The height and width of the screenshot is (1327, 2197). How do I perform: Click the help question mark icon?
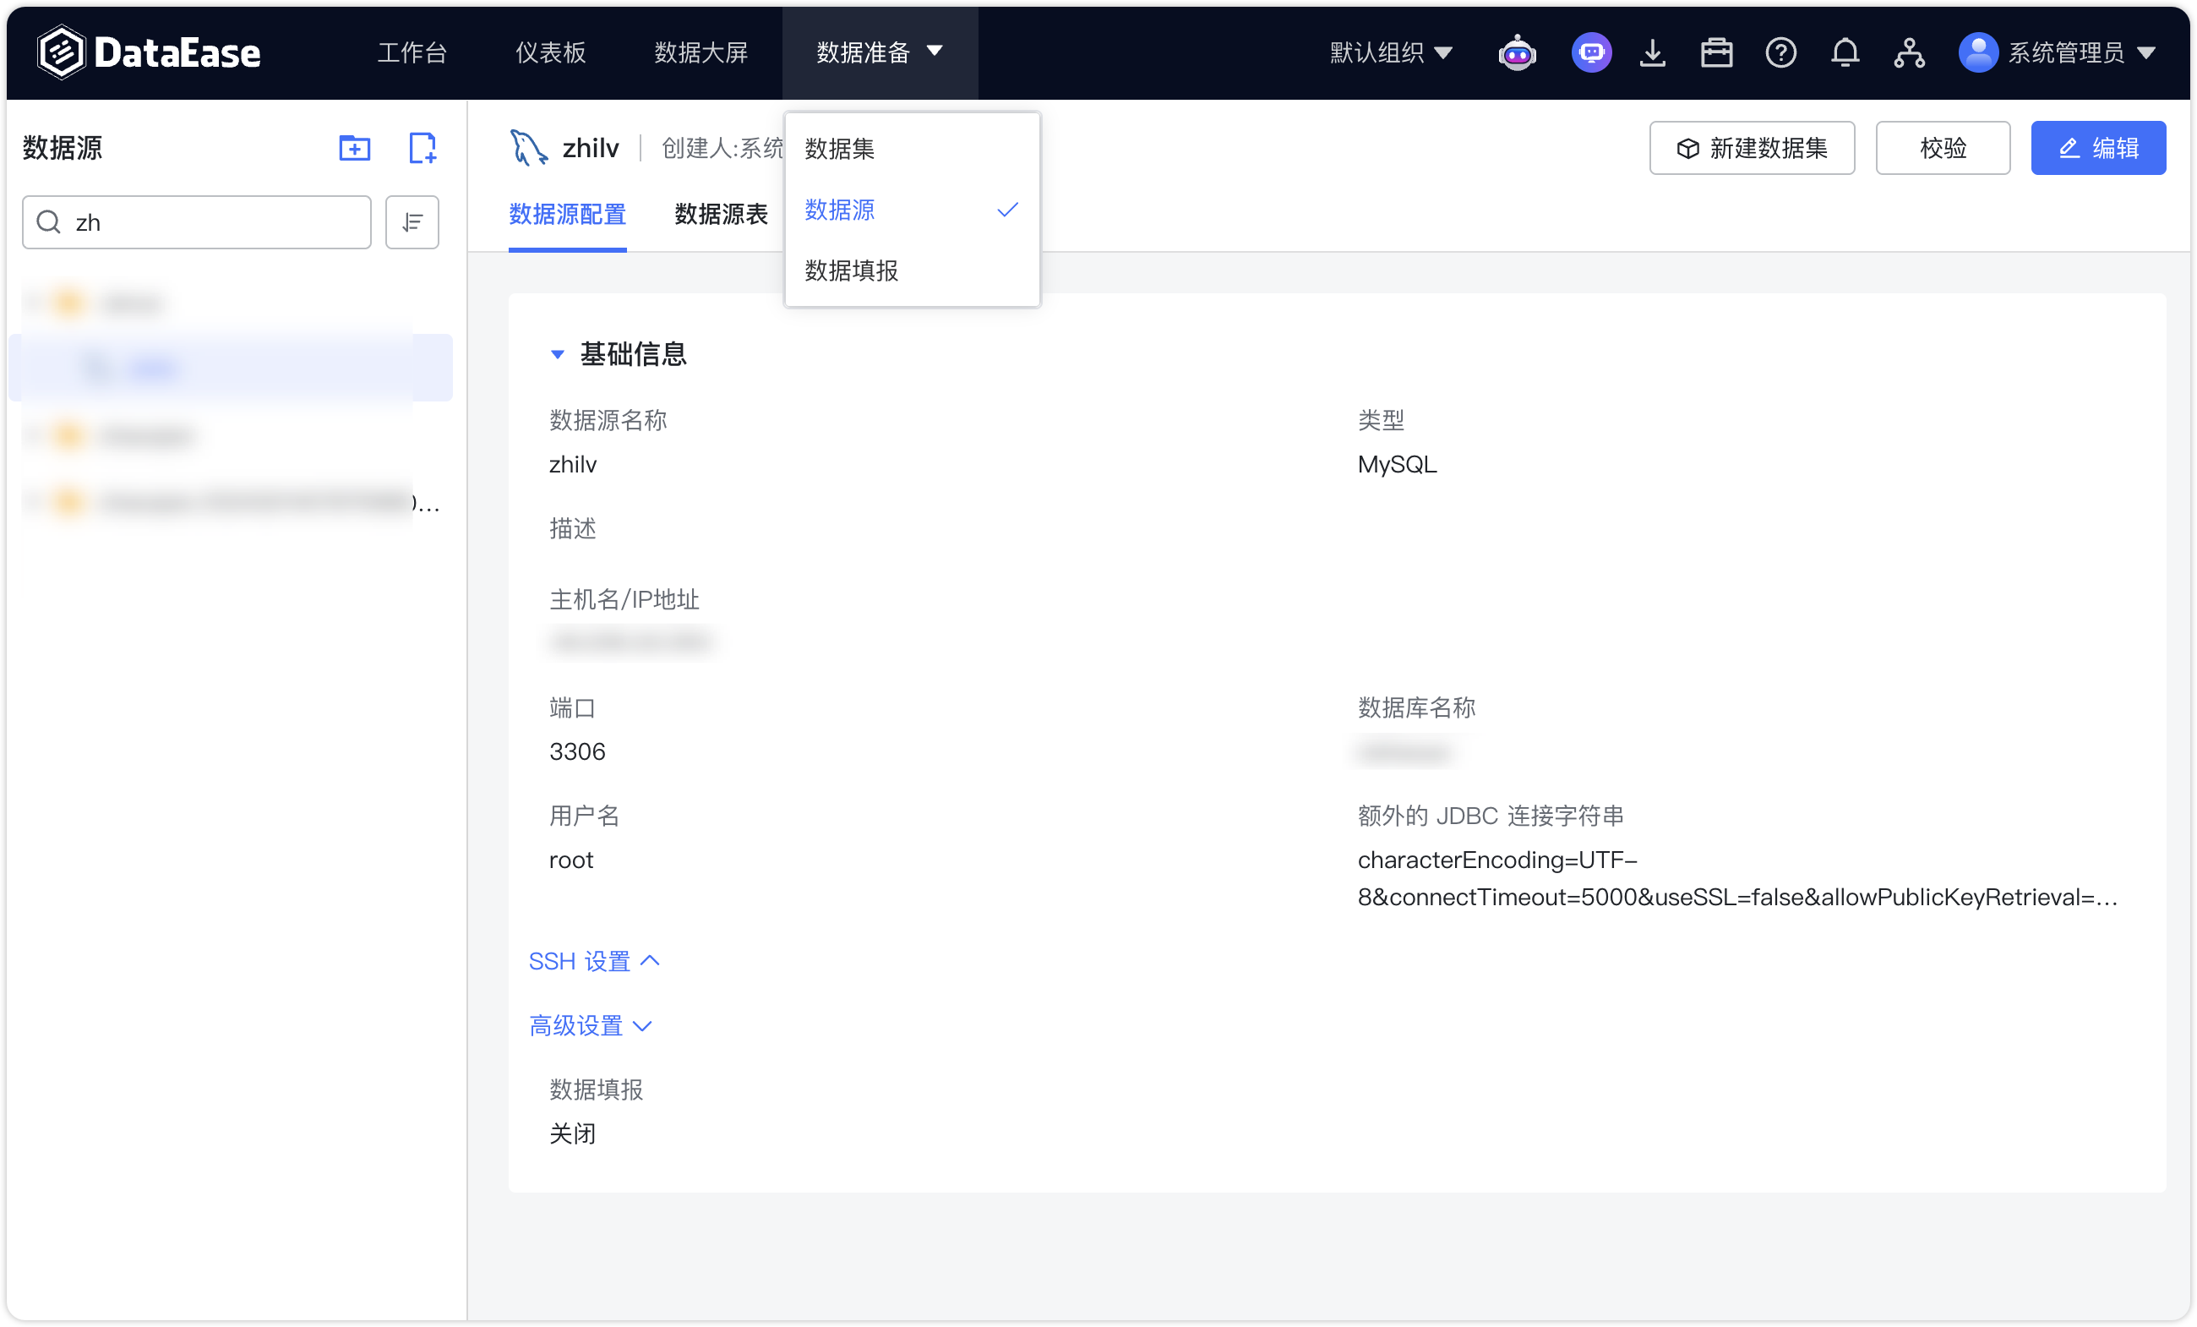[1780, 52]
